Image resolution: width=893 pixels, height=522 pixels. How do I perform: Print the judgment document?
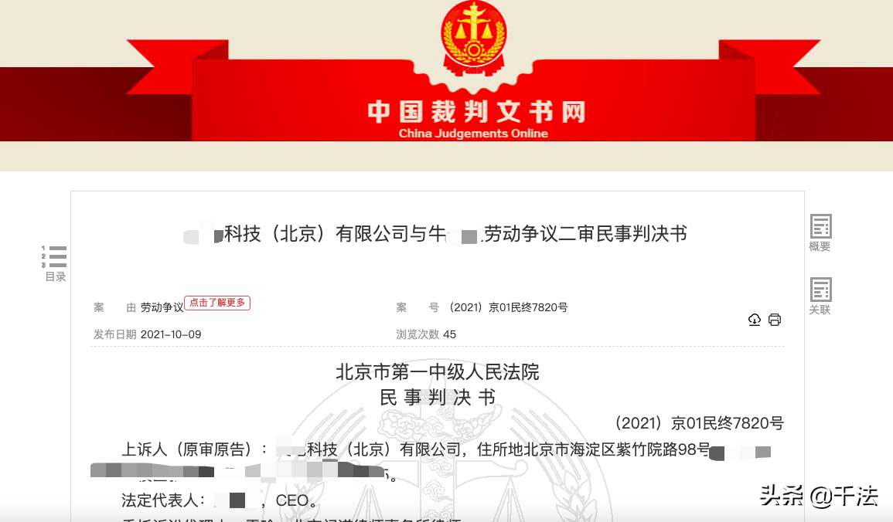click(x=775, y=320)
